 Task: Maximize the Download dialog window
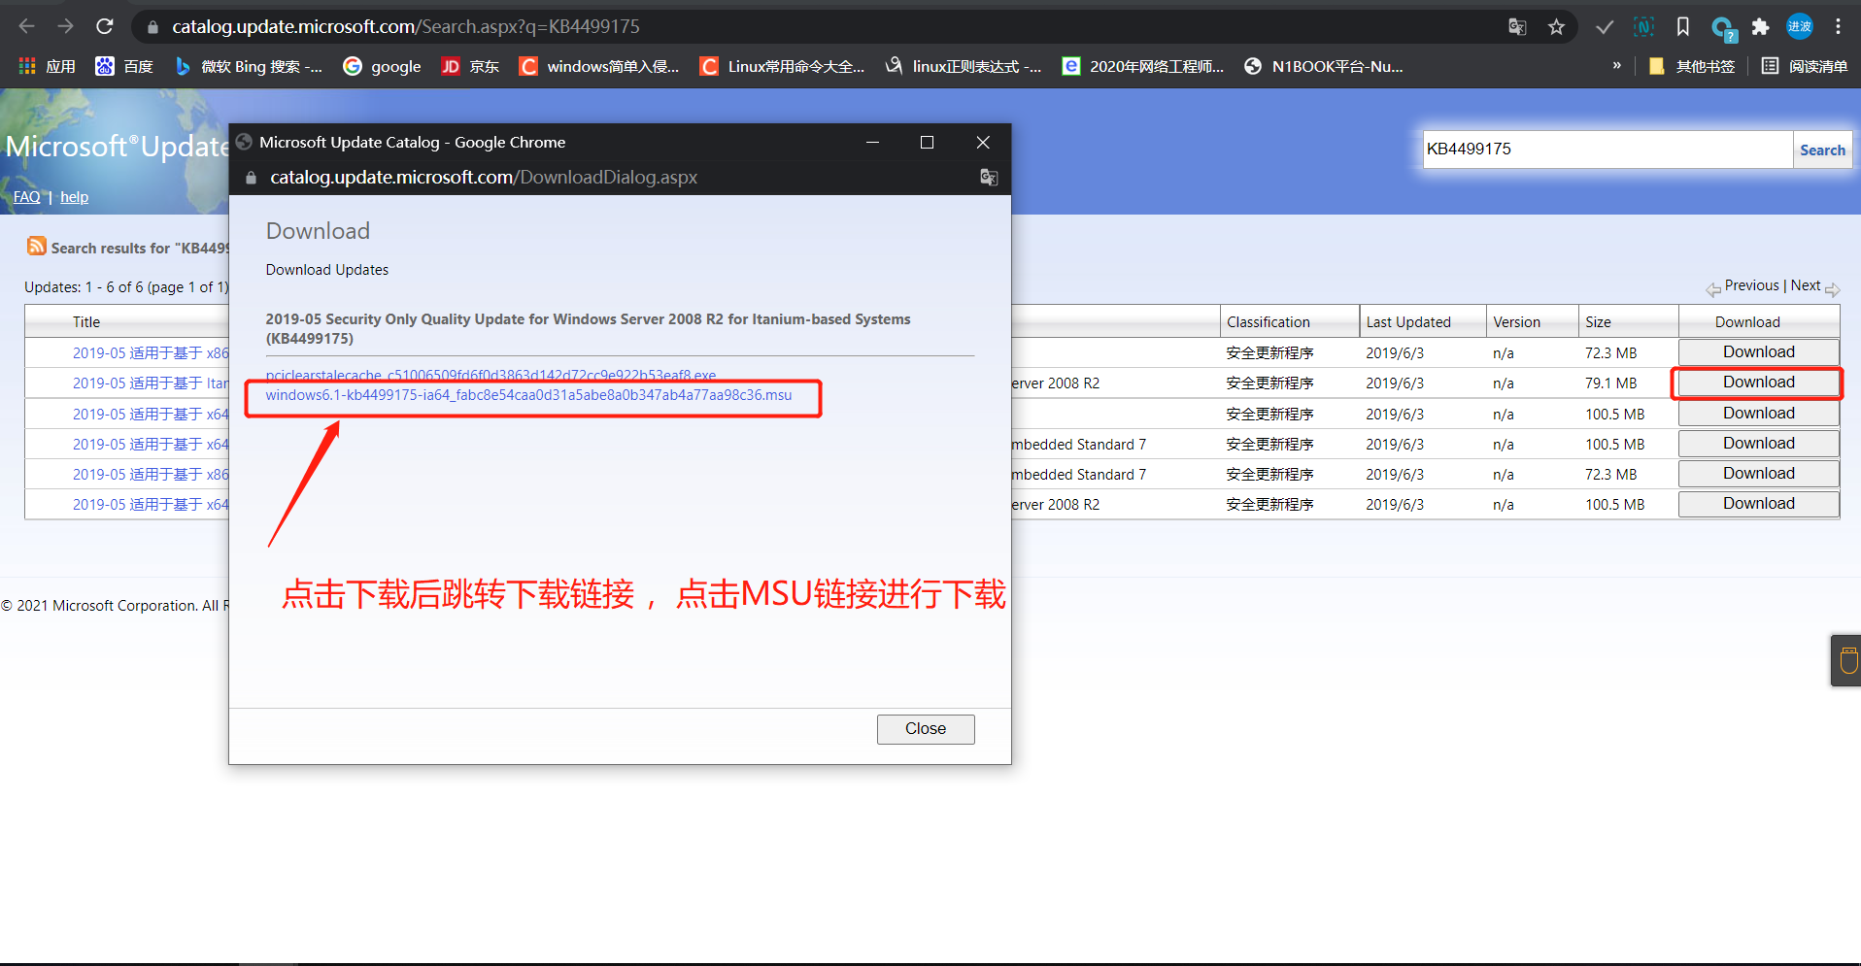pos(927,142)
